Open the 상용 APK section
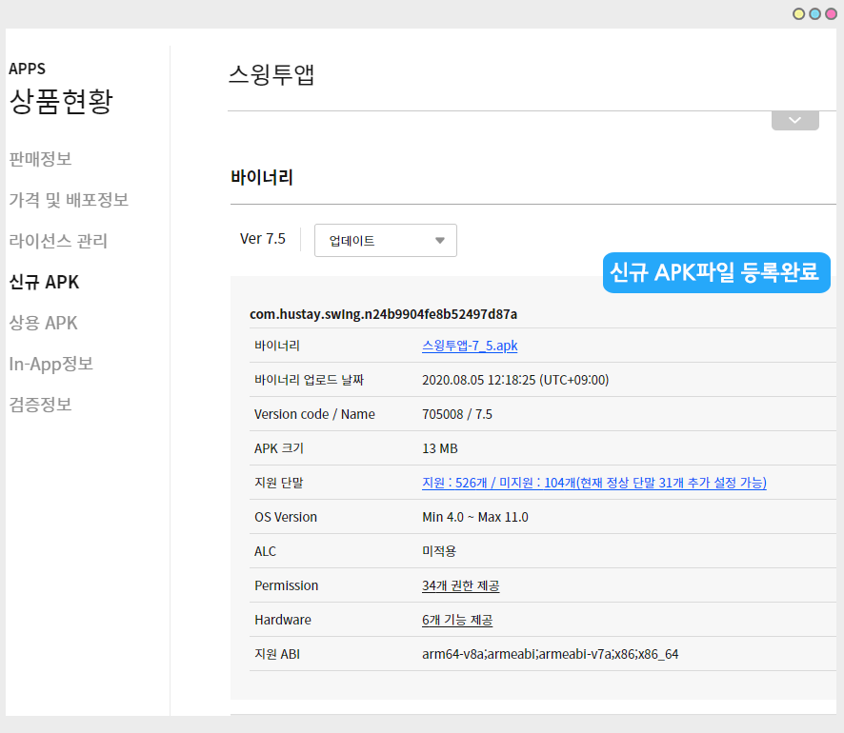This screenshot has height=733, width=844. pos(43,323)
